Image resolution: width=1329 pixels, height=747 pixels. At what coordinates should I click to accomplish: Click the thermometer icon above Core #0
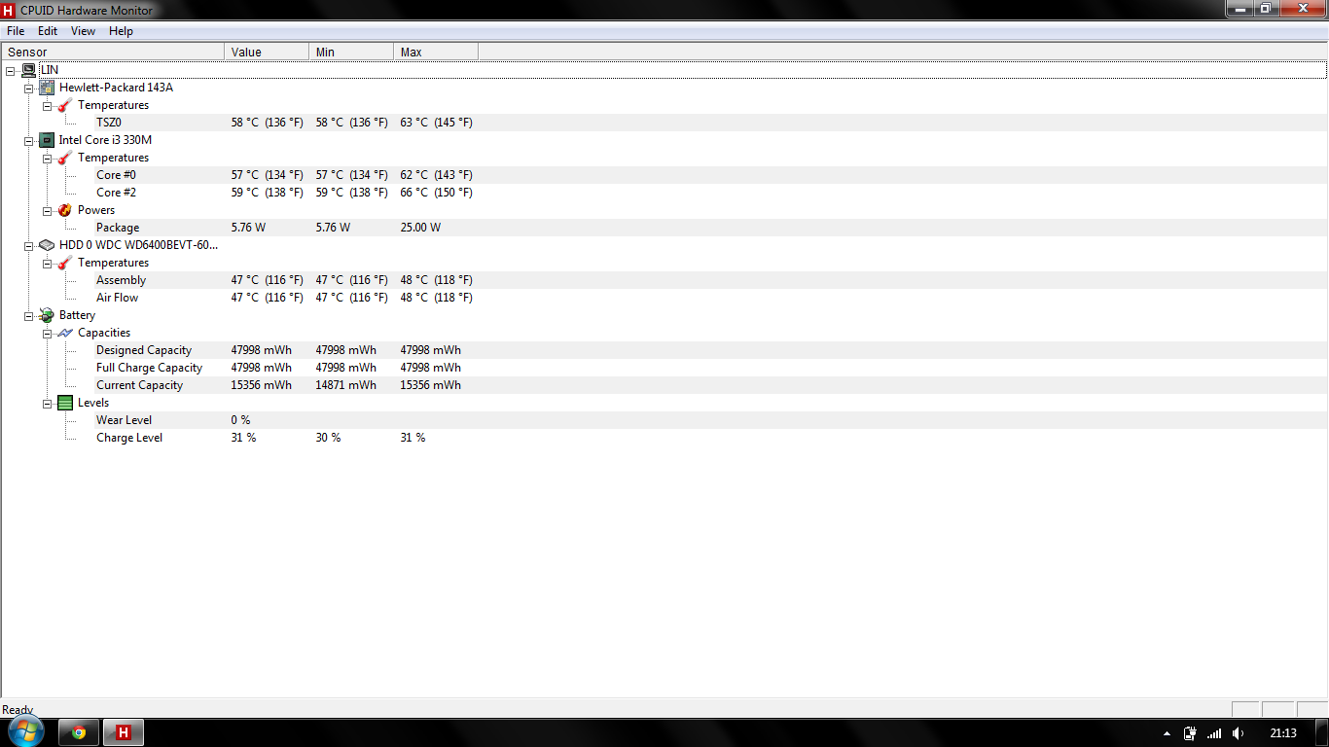tap(65, 158)
